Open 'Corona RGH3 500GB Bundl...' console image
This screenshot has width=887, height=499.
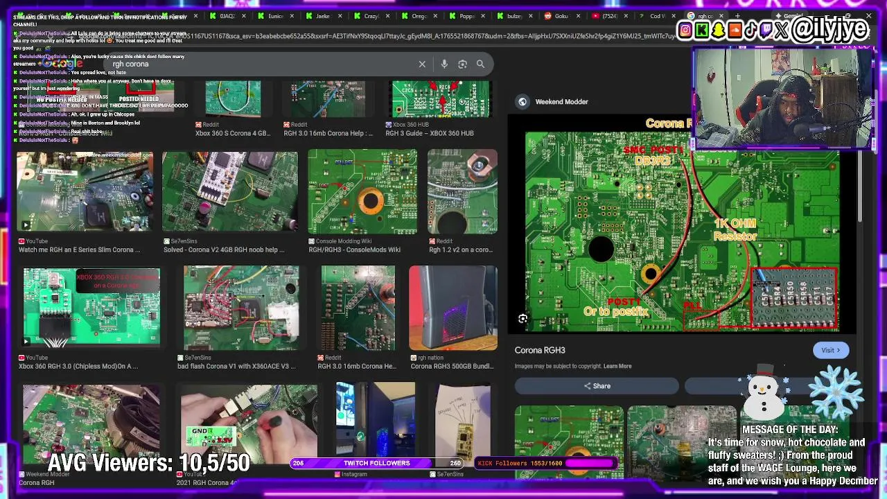[x=453, y=308]
